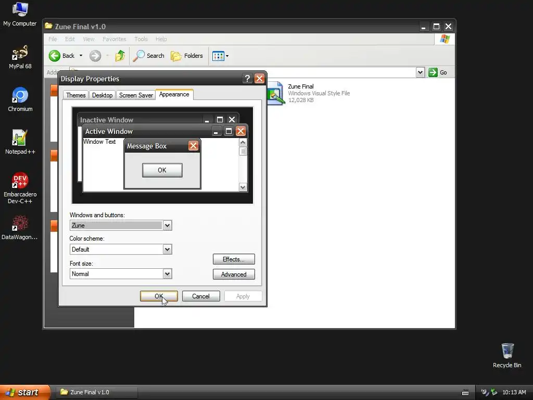Click the preview Message Box close button

pyautogui.click(x=193, y=146)
